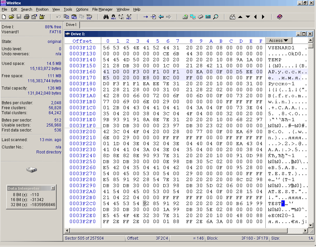The height and width of the screenshot is (247, 316).
Task: Open the Position menu
Action: pos(42,9)
